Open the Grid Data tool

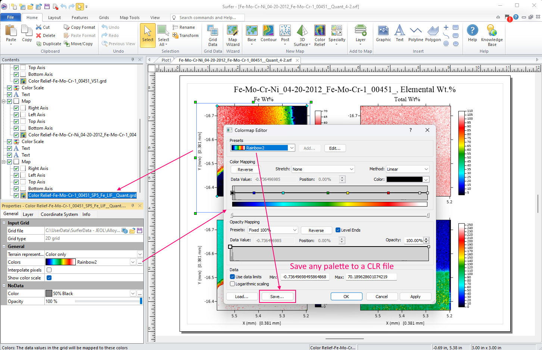point(213,35)
